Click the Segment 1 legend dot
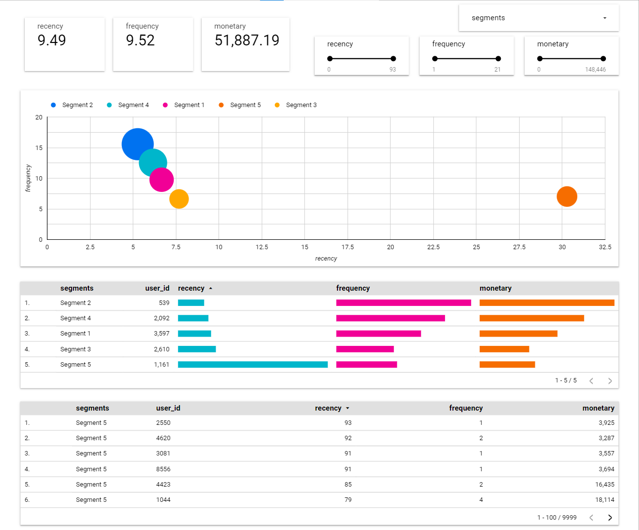639x530 pixels. 165,105
